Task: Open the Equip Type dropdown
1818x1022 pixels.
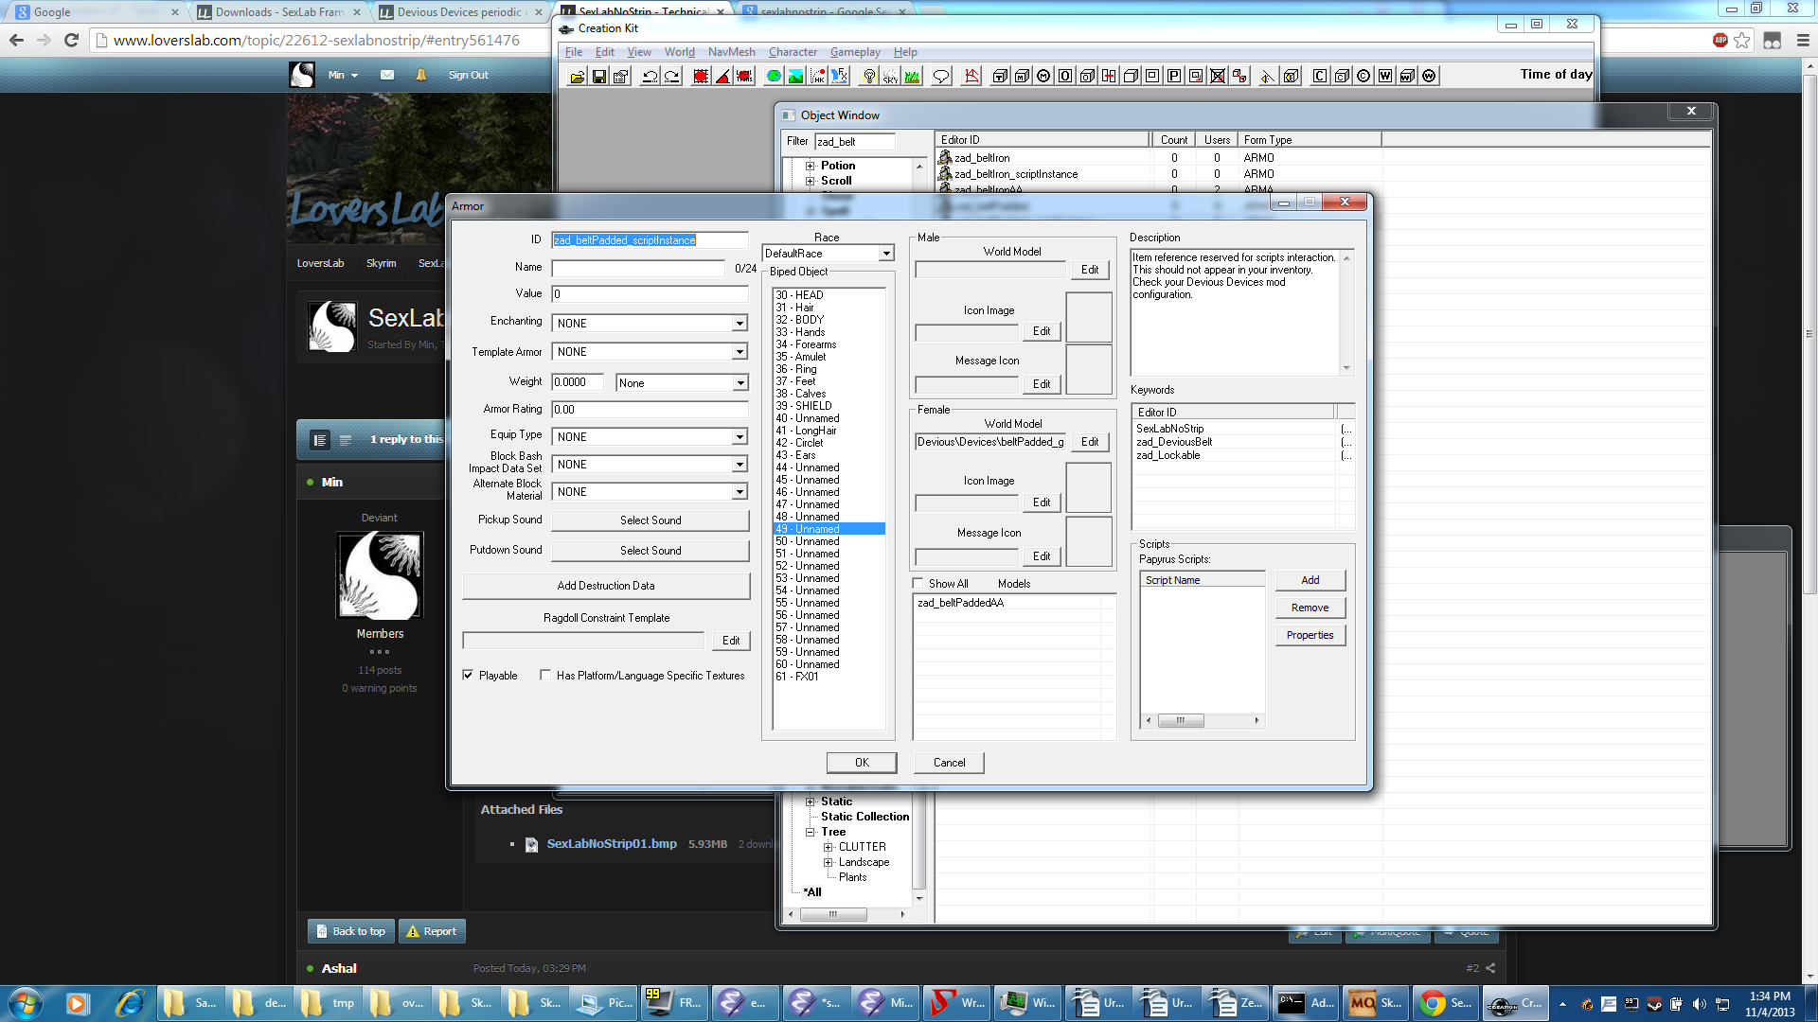Action: coord(740,437)
